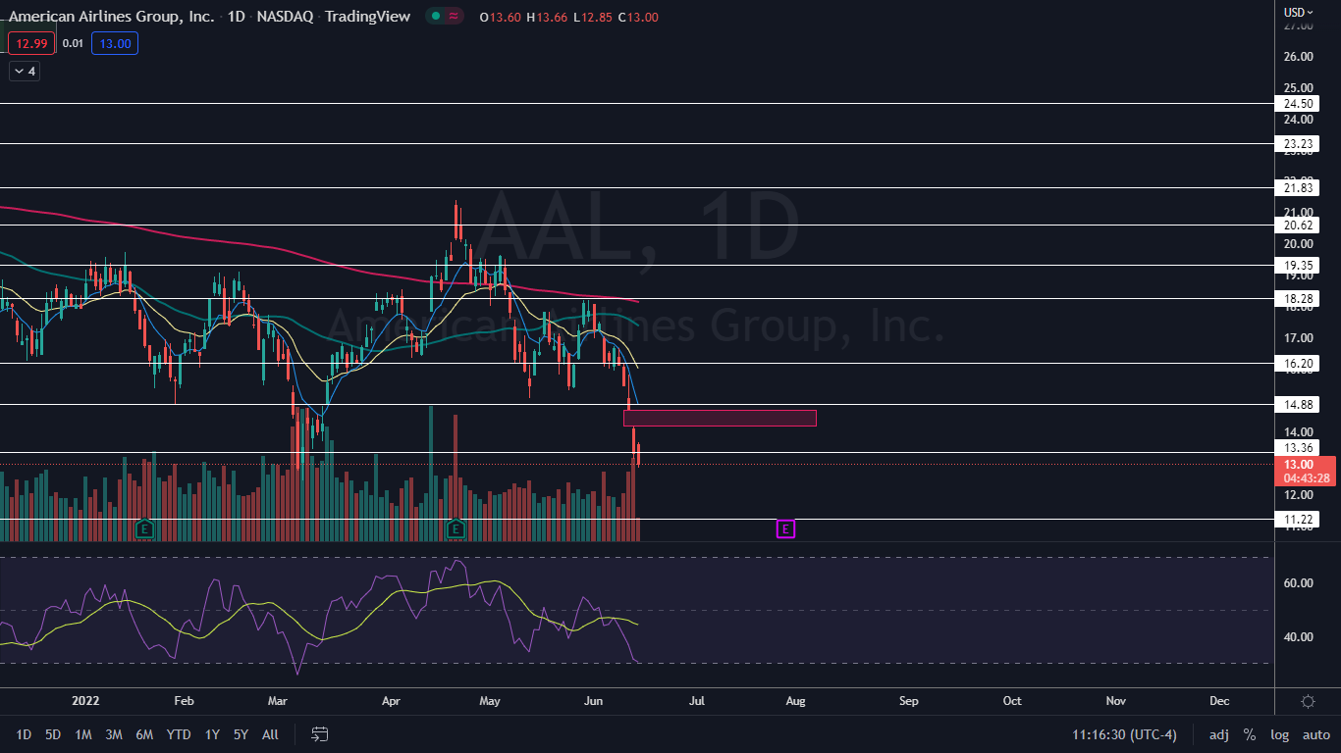
Task: Select the 1Y time range
Action: 212,734
